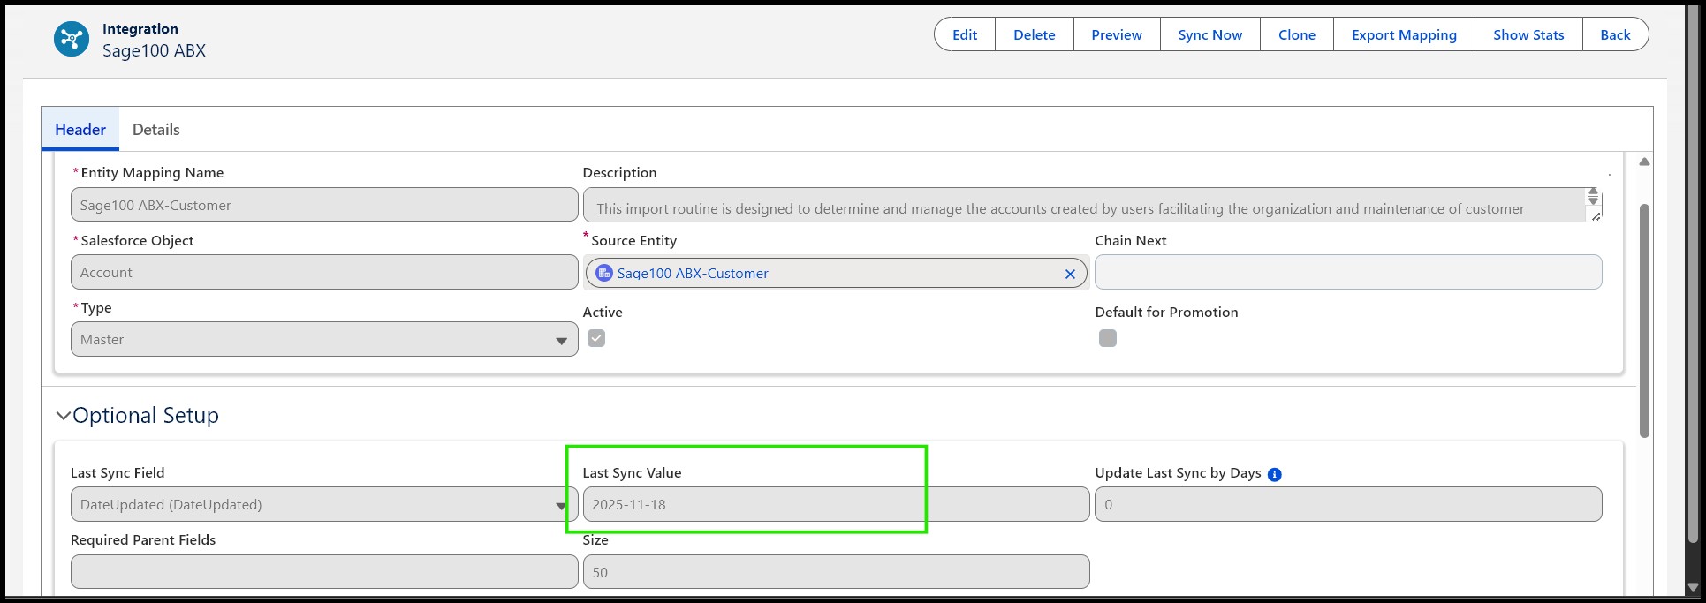Image resolution: width=1706 pixels, height=603 pixels.
Task: Switch to the Details tab
Action: [156, 130]
